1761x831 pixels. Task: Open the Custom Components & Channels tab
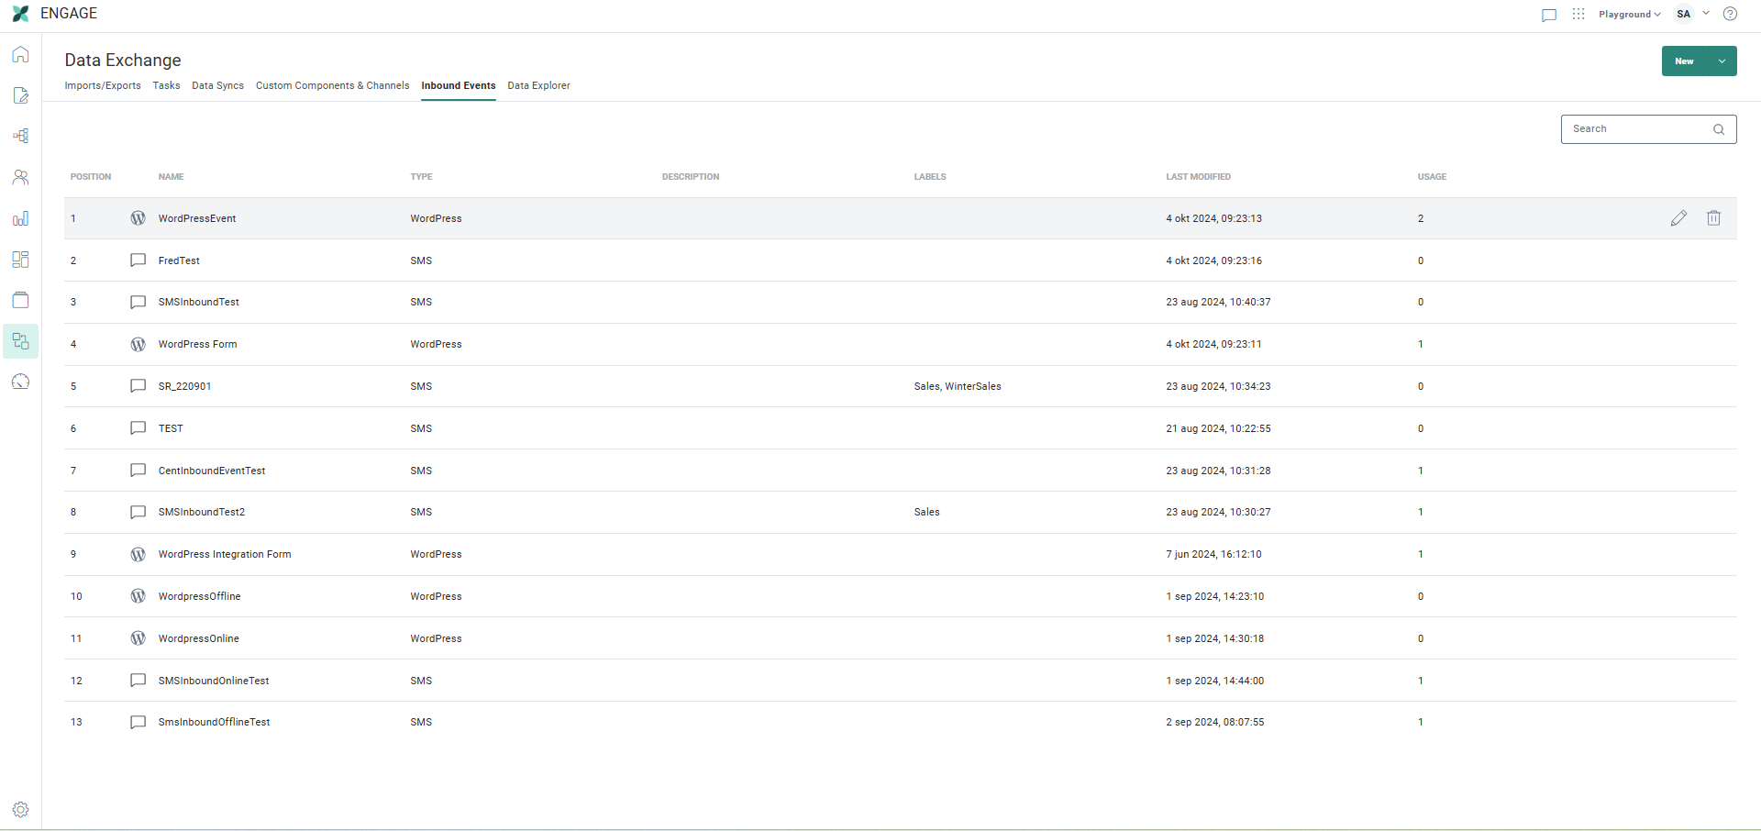point(332,85)
